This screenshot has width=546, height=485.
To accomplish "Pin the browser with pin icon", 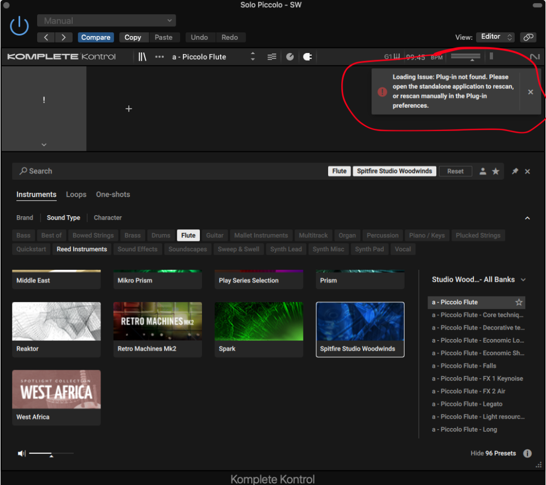I will click(515, 171).
